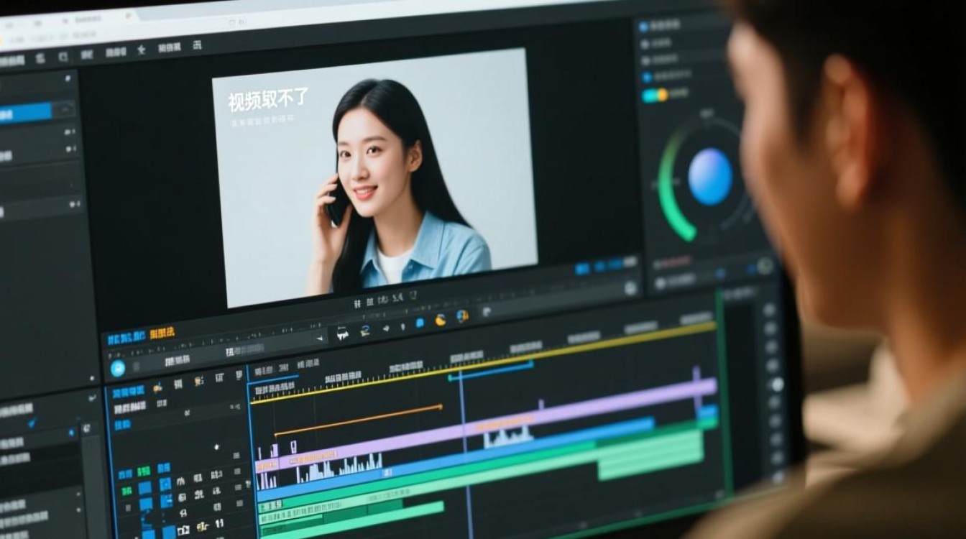Screen dimensions: 966x539
Task: Click the round blue button left of timeline
Action: tap(118, 369)
